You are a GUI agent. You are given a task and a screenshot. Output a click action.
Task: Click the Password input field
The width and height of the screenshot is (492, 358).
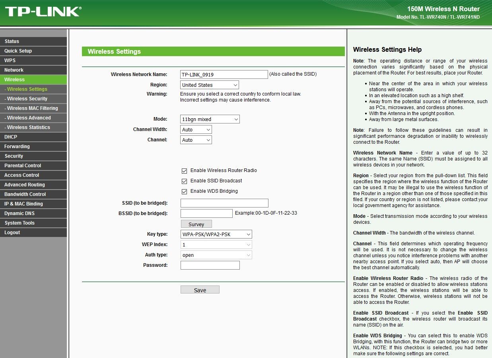[210, 265]
